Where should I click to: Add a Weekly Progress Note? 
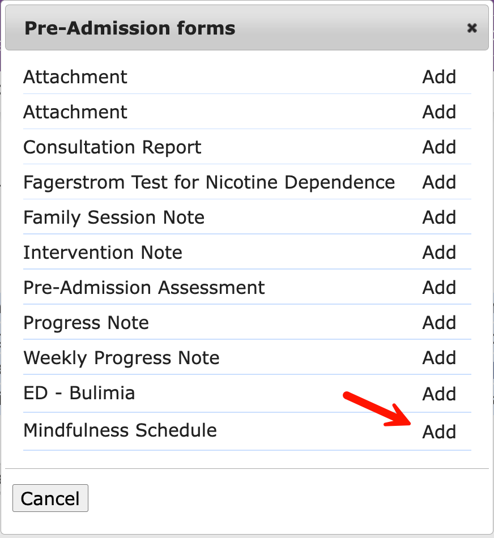click(x=439, y=358)
